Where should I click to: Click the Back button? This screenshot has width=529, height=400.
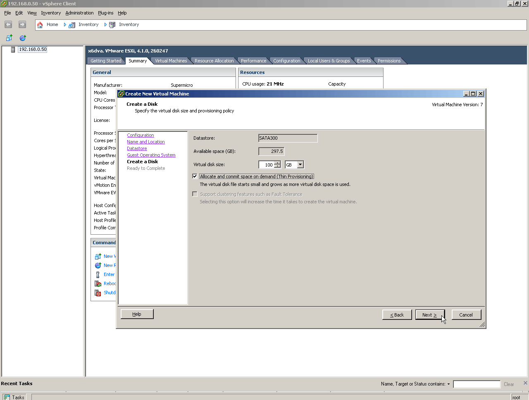(397, 315)
